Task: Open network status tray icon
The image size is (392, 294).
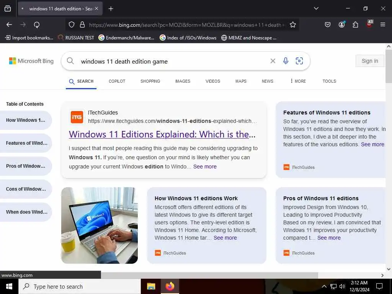Action: tap(333, 286)
